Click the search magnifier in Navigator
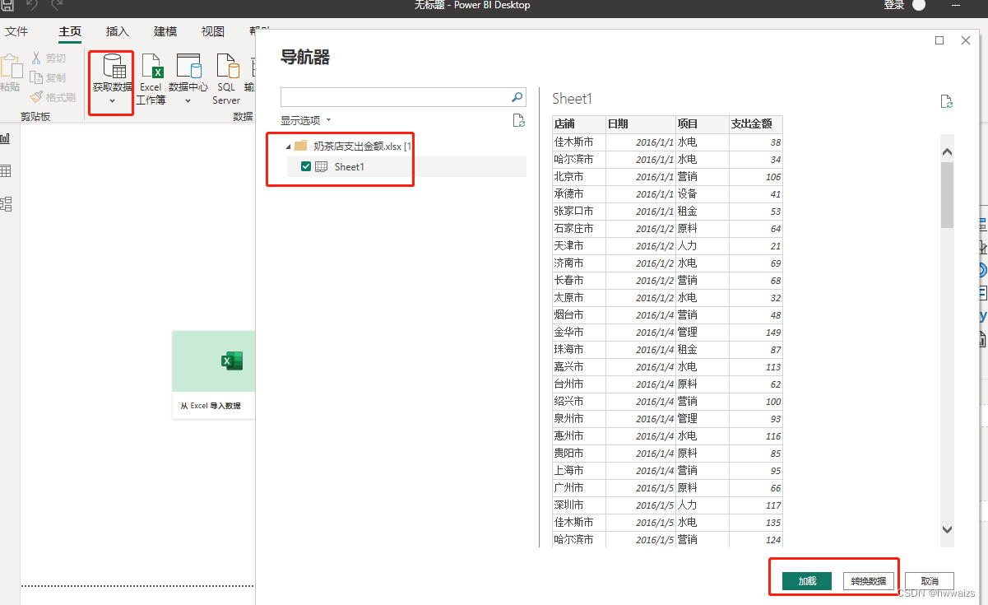Screen dimensions: 988x605 [517, 96]
